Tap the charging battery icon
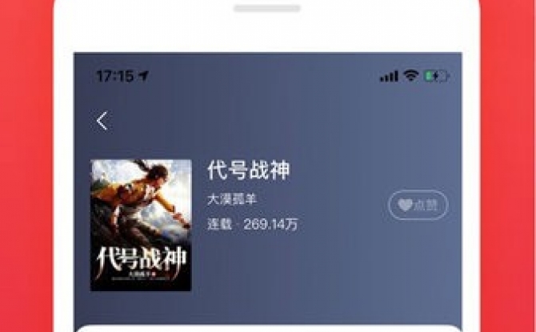The width and height of the screenshot is (536, 332). (x=436, y=76)
